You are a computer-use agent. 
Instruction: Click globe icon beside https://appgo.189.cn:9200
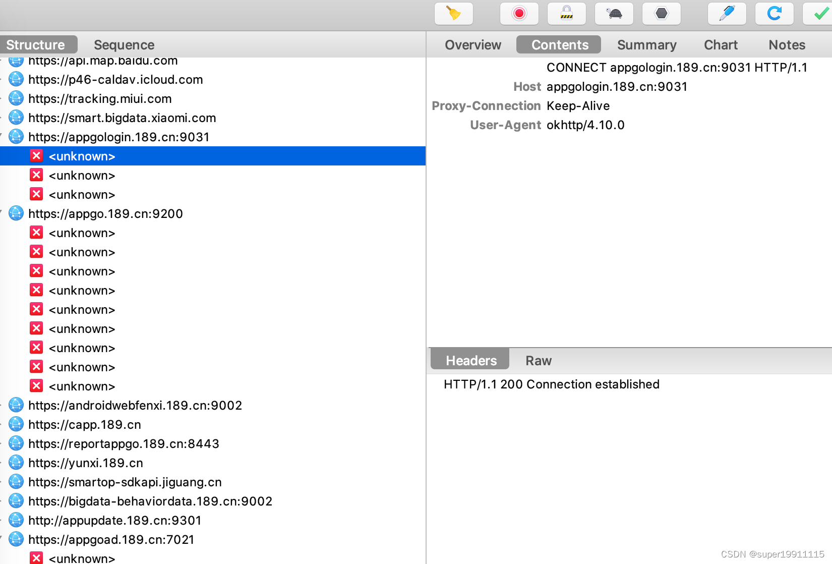(x=16, y=213)
